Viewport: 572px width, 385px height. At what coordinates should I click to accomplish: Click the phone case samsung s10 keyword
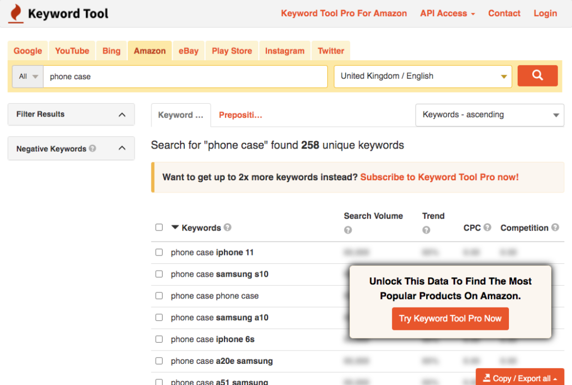tap(219, 274)
